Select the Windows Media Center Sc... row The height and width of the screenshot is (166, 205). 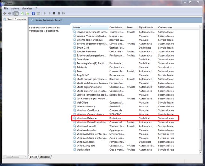coord(123,138)
